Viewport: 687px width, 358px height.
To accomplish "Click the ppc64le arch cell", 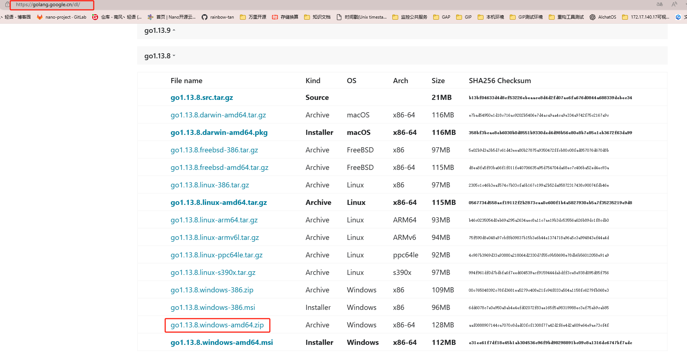I will pyautogui.click(x=405, y=255).
